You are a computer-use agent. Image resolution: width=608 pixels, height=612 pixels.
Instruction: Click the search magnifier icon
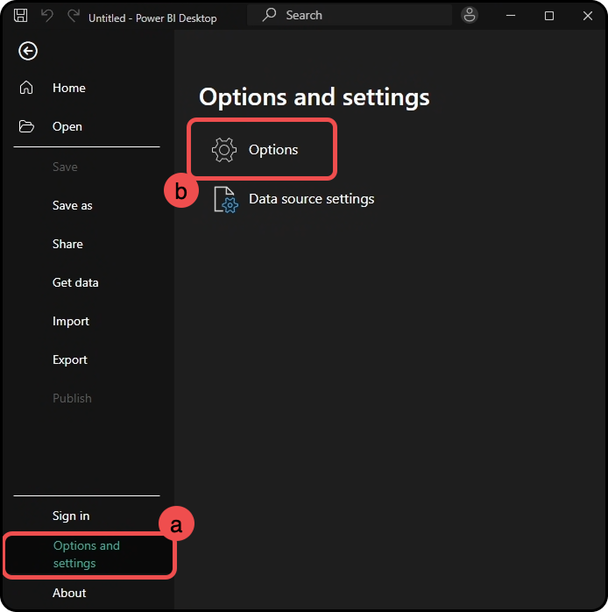coord(269,15)
